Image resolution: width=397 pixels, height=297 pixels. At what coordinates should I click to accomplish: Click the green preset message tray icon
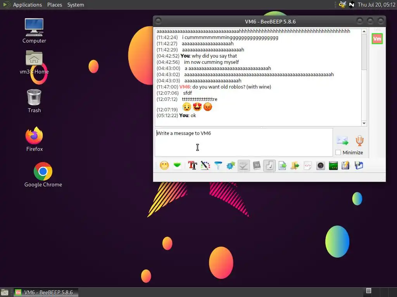(177, 166)
